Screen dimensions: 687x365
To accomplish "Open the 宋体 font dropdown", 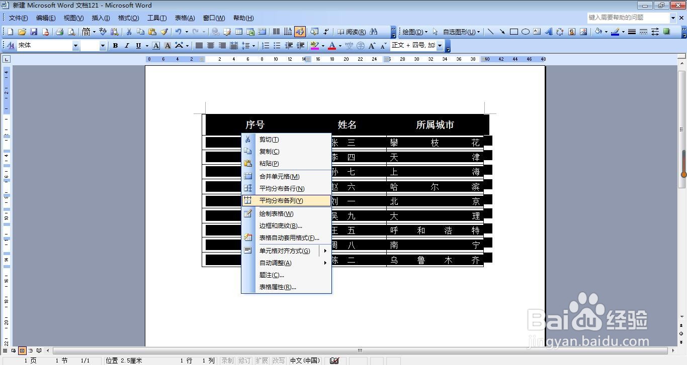I will point(76,45).
